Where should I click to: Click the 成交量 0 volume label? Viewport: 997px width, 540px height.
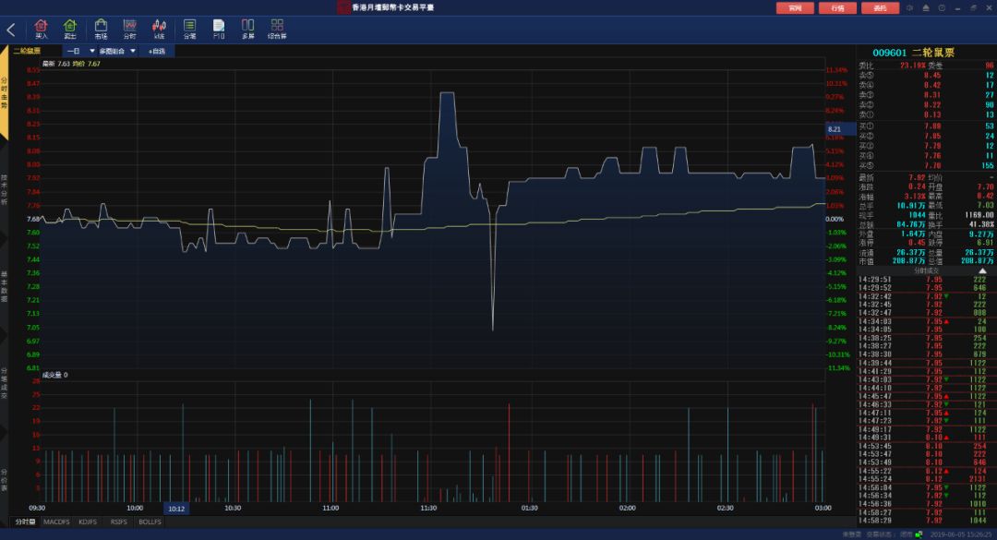click(54, 375)
